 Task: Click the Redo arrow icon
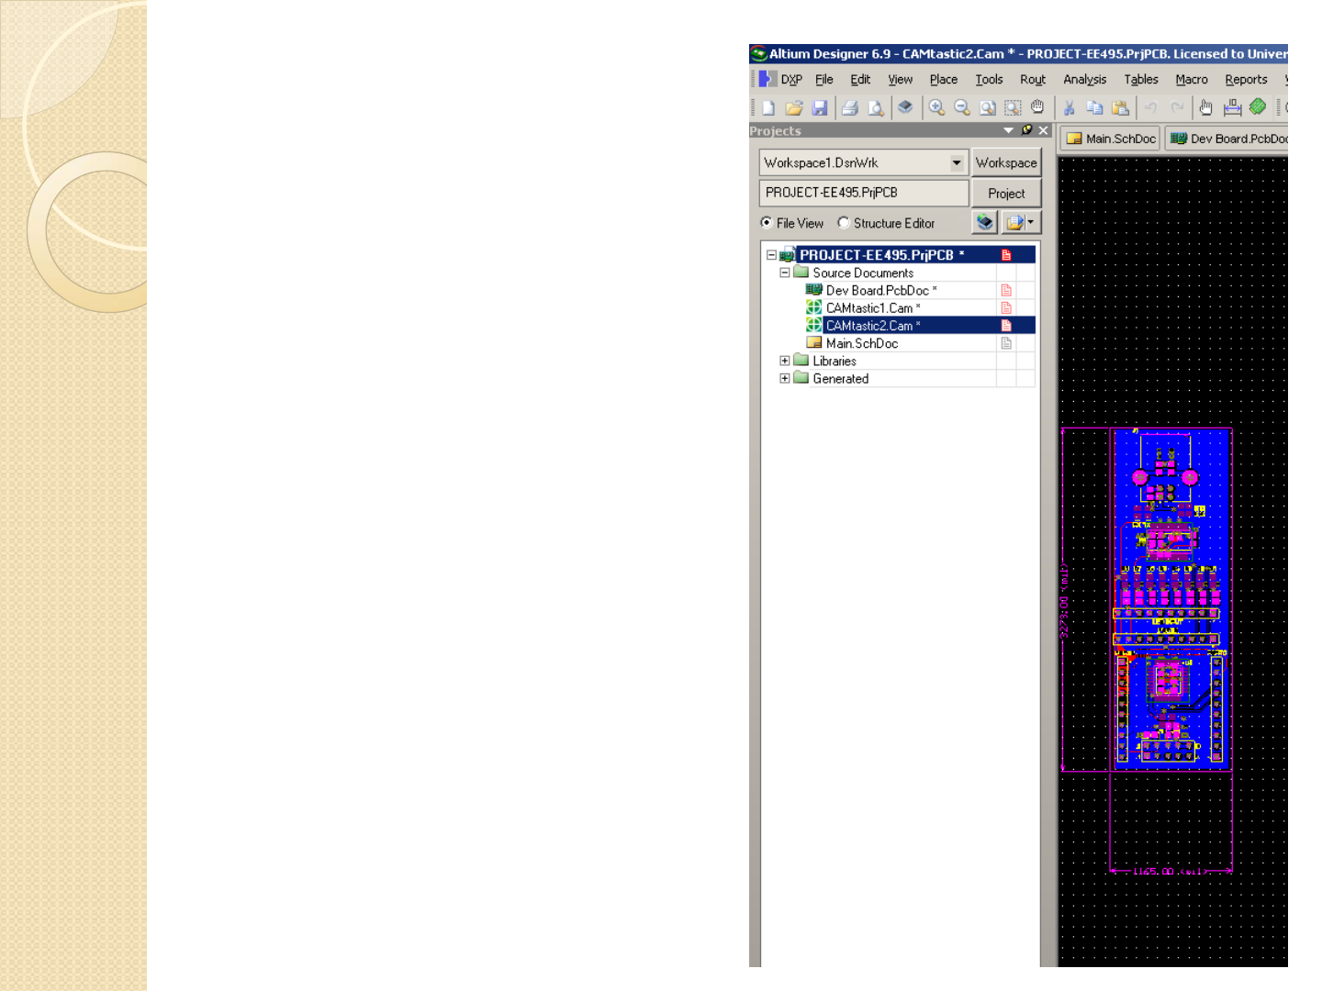click(1177, 107)
